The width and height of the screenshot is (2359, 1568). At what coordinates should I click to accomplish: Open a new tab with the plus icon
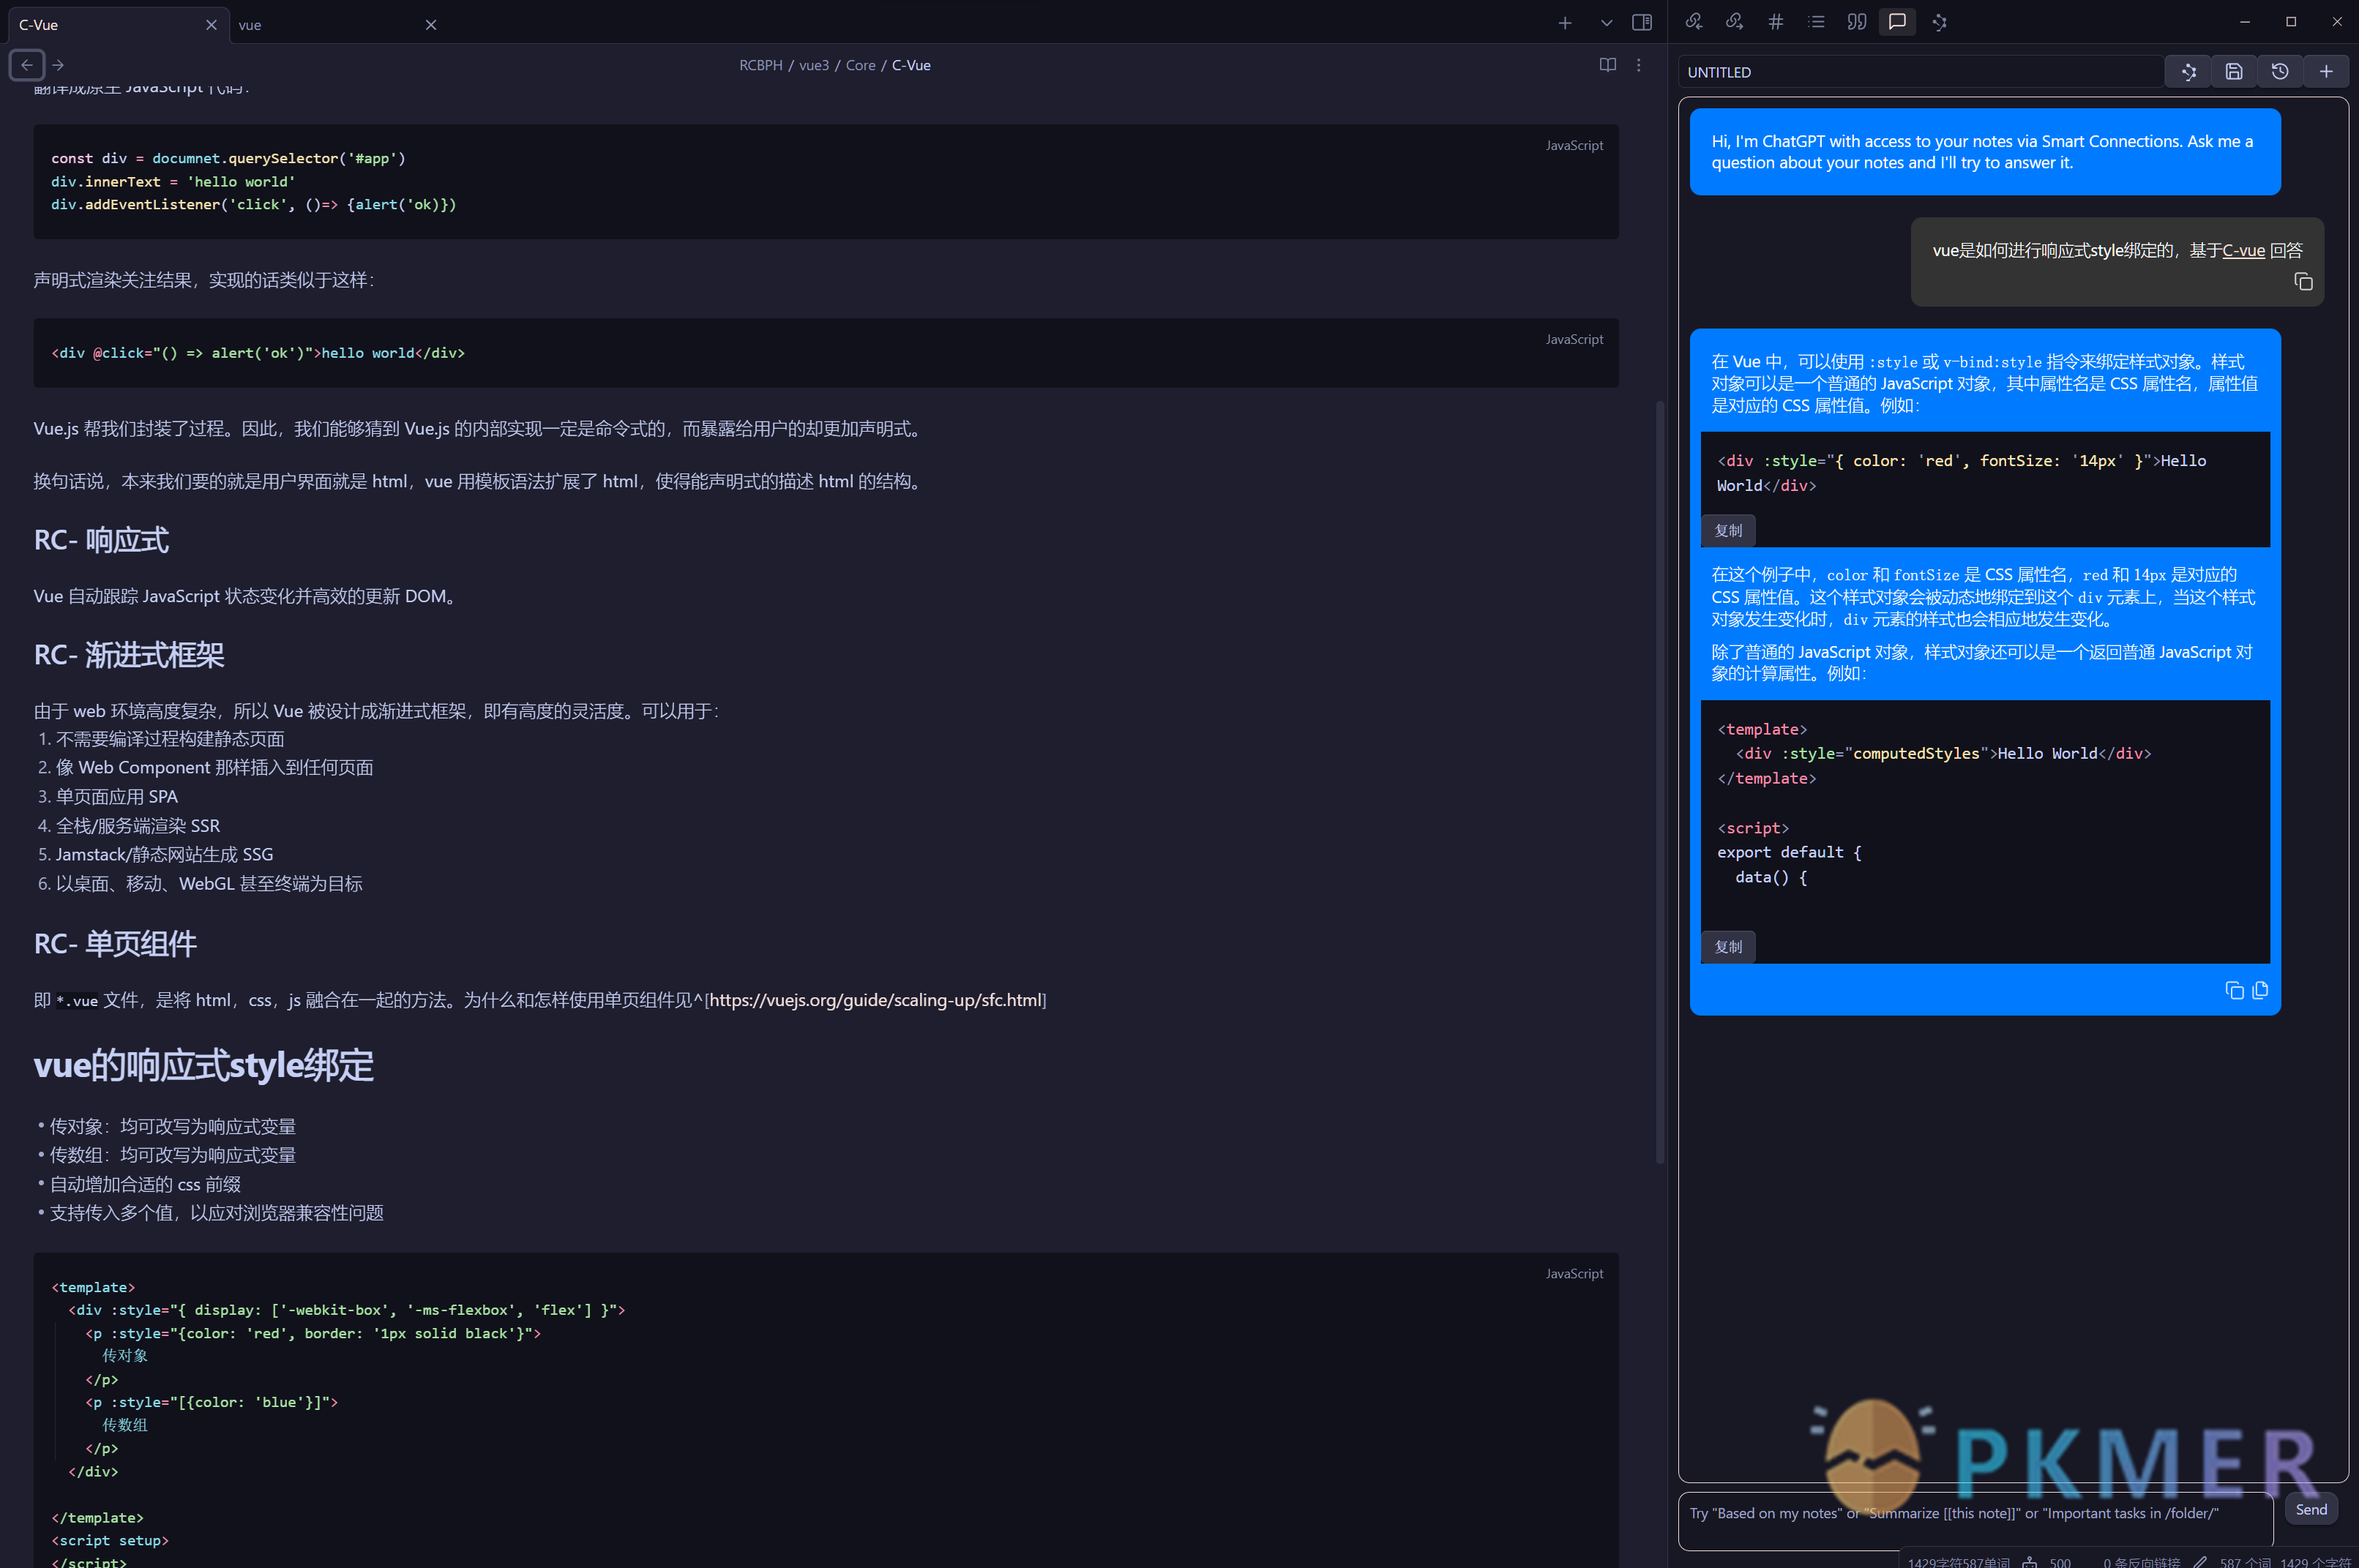(x=1565, y=24)
